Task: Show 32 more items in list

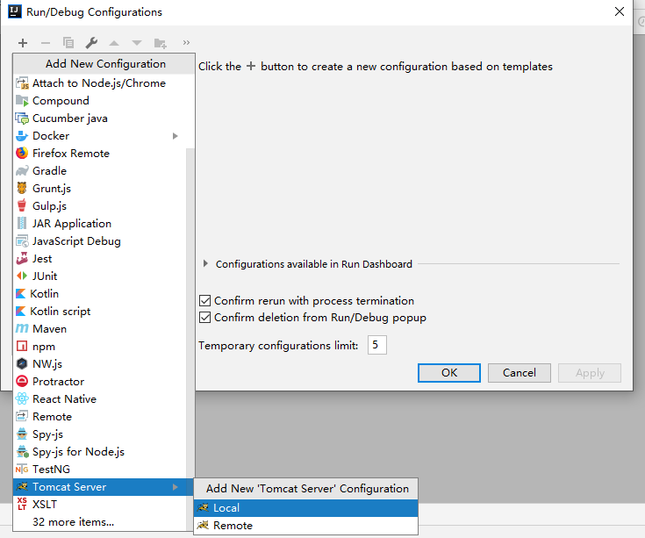Action: [100, 522]
